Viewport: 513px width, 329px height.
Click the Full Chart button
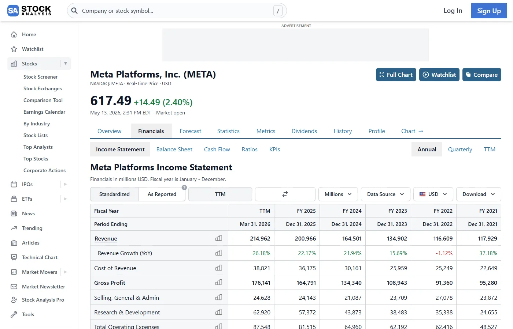396,75
